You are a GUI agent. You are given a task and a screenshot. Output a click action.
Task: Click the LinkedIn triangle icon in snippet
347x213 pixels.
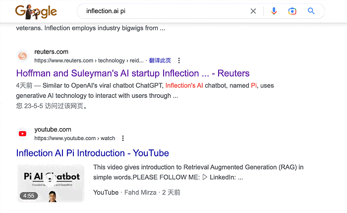click(205, 177)
